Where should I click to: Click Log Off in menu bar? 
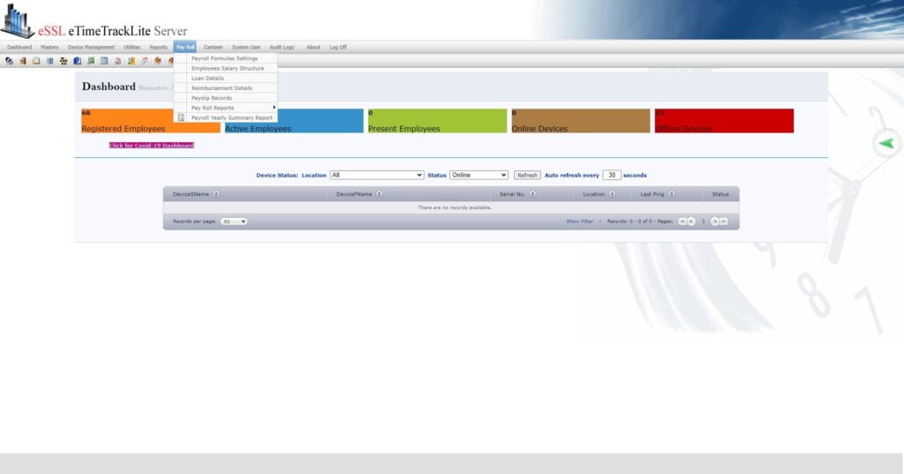[338, 48]
